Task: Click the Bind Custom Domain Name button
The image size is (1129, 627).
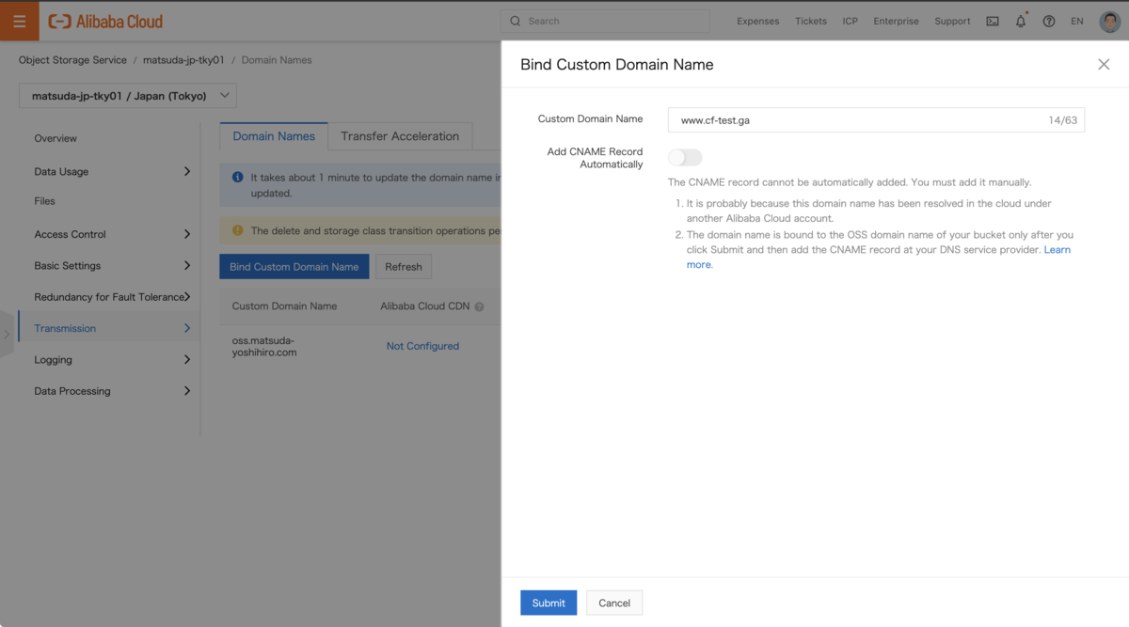Action: coord(294,266)
